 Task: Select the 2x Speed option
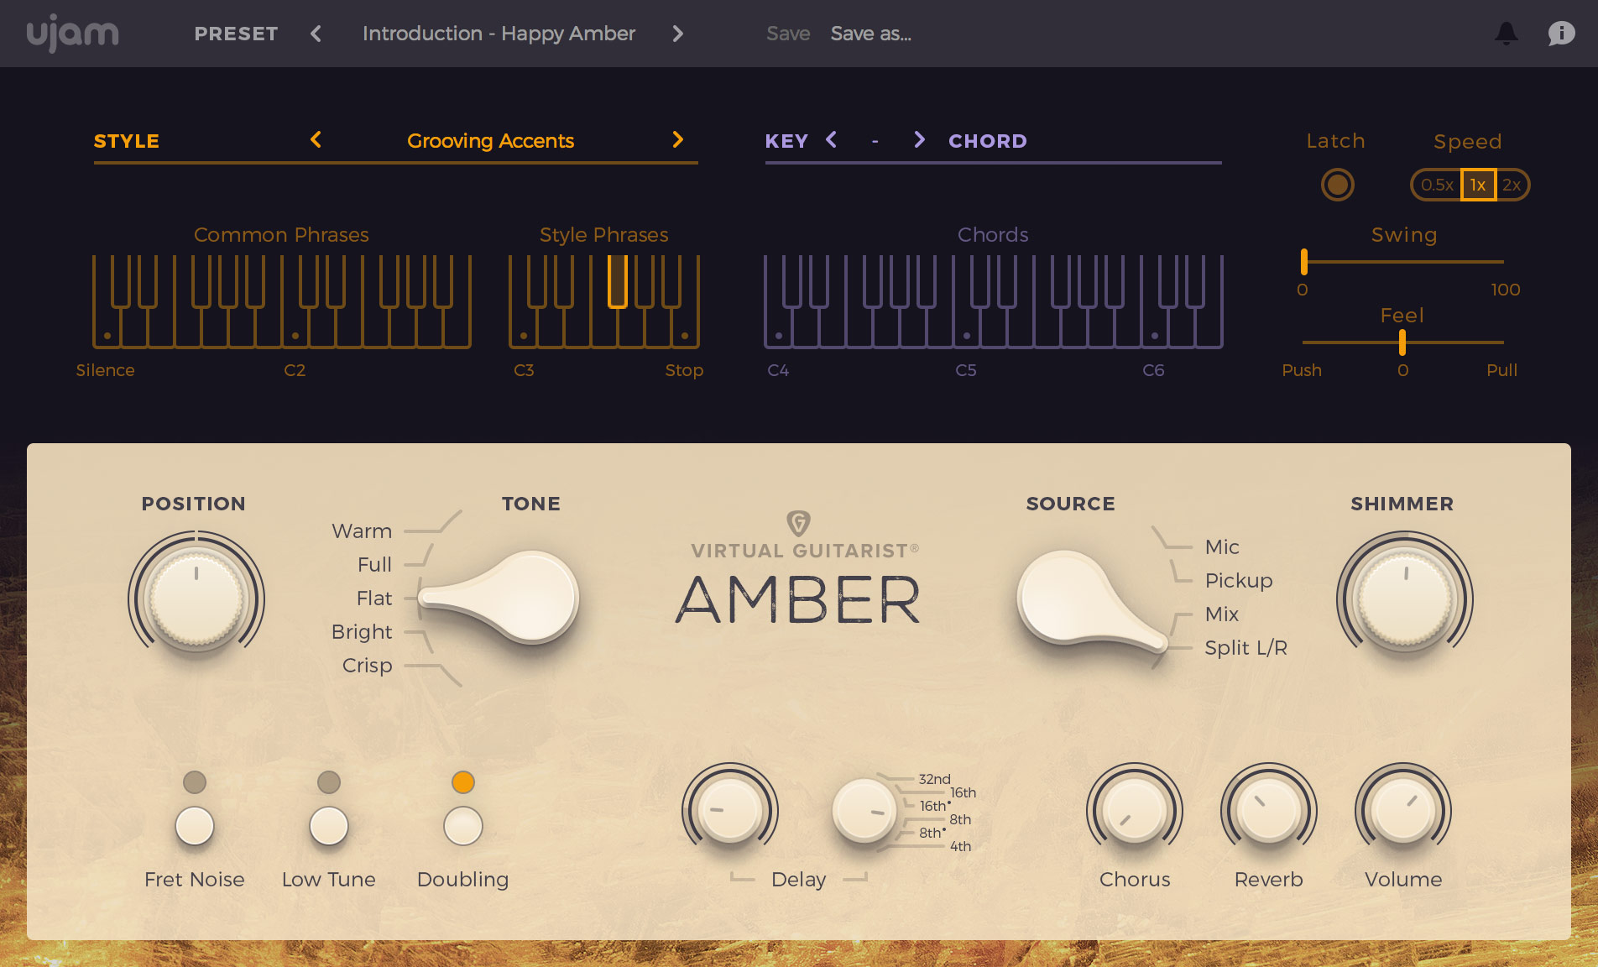(x=1511, y=185)
